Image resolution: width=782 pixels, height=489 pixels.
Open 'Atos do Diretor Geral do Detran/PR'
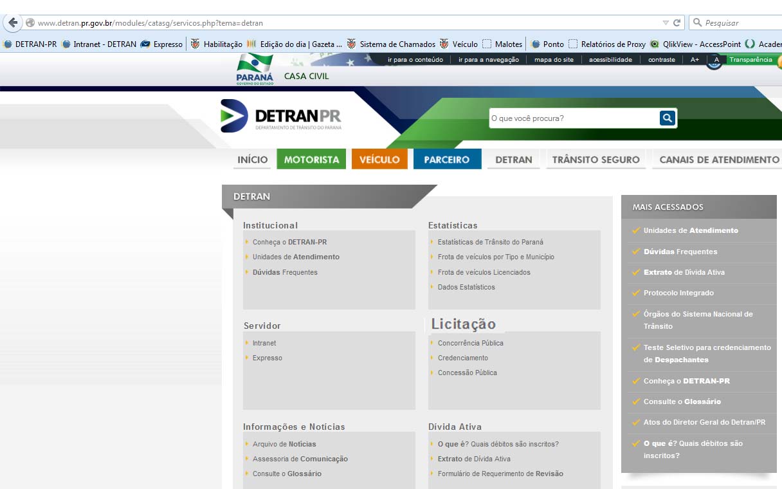click(704, 422)
